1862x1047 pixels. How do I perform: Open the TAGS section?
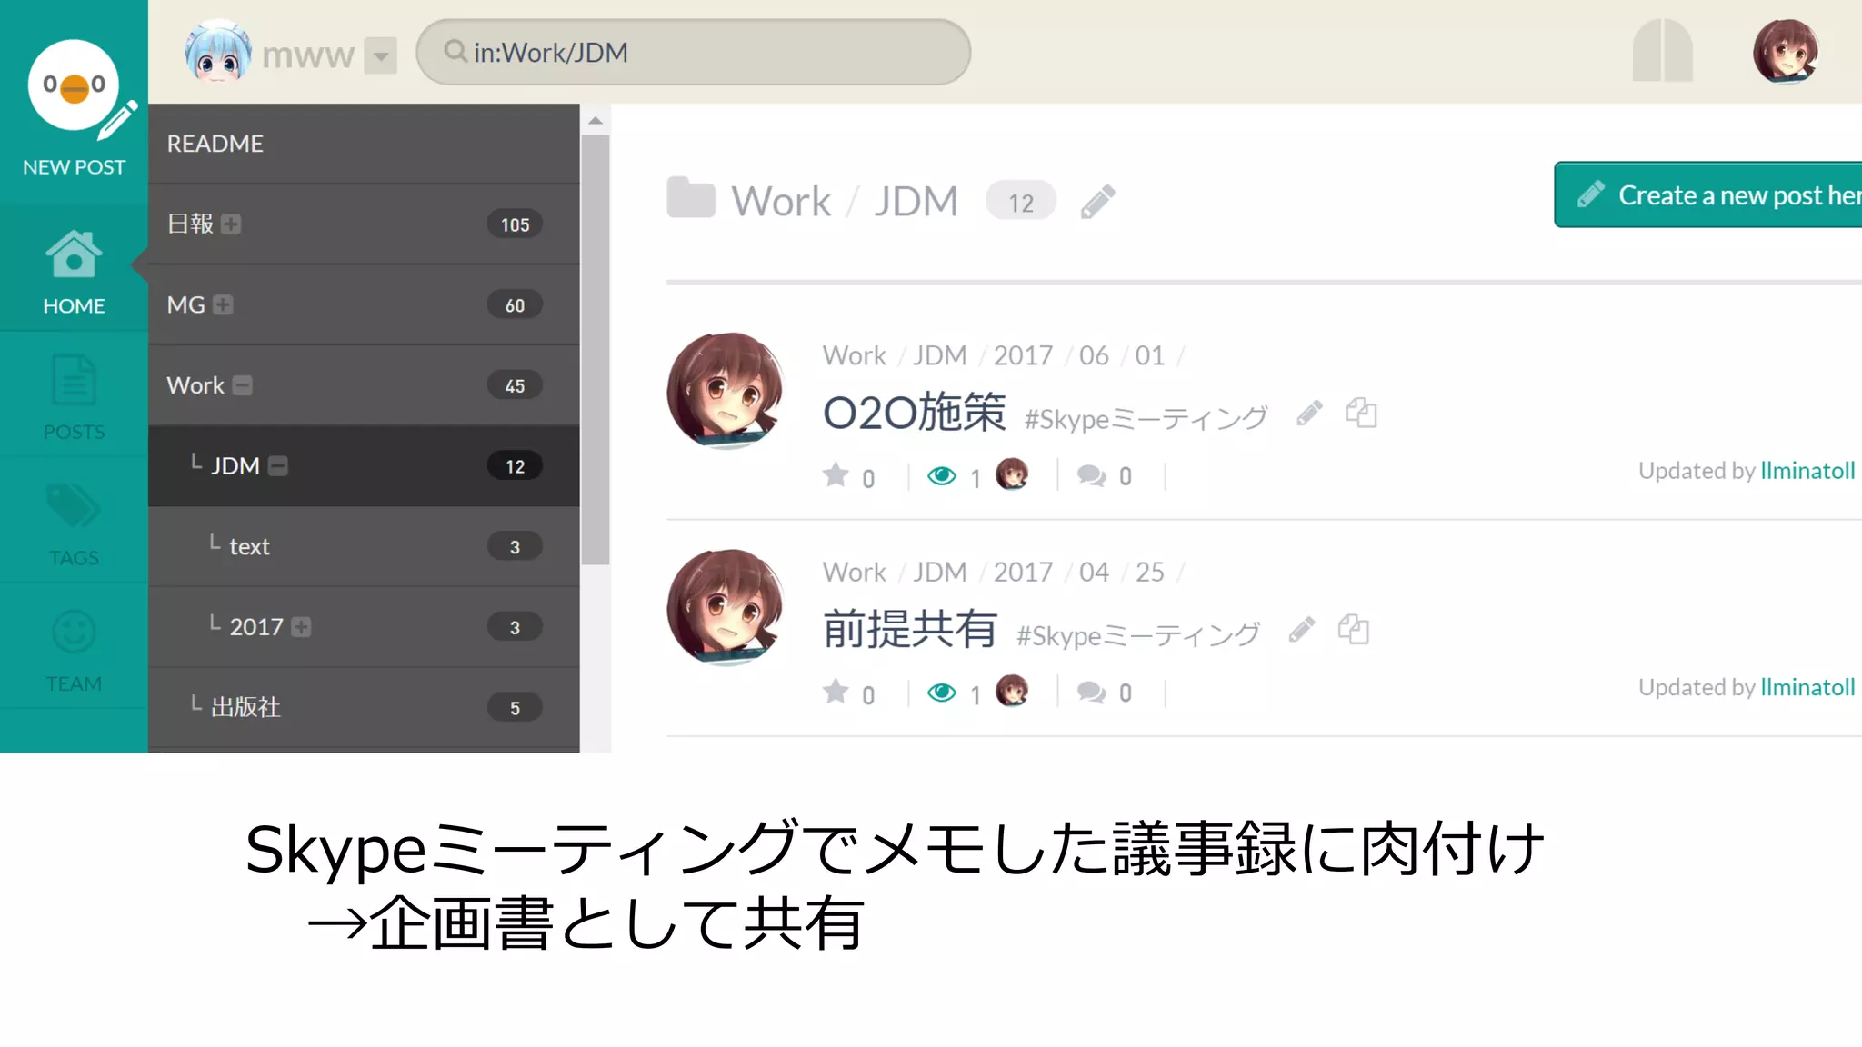[x=74, y=523]
